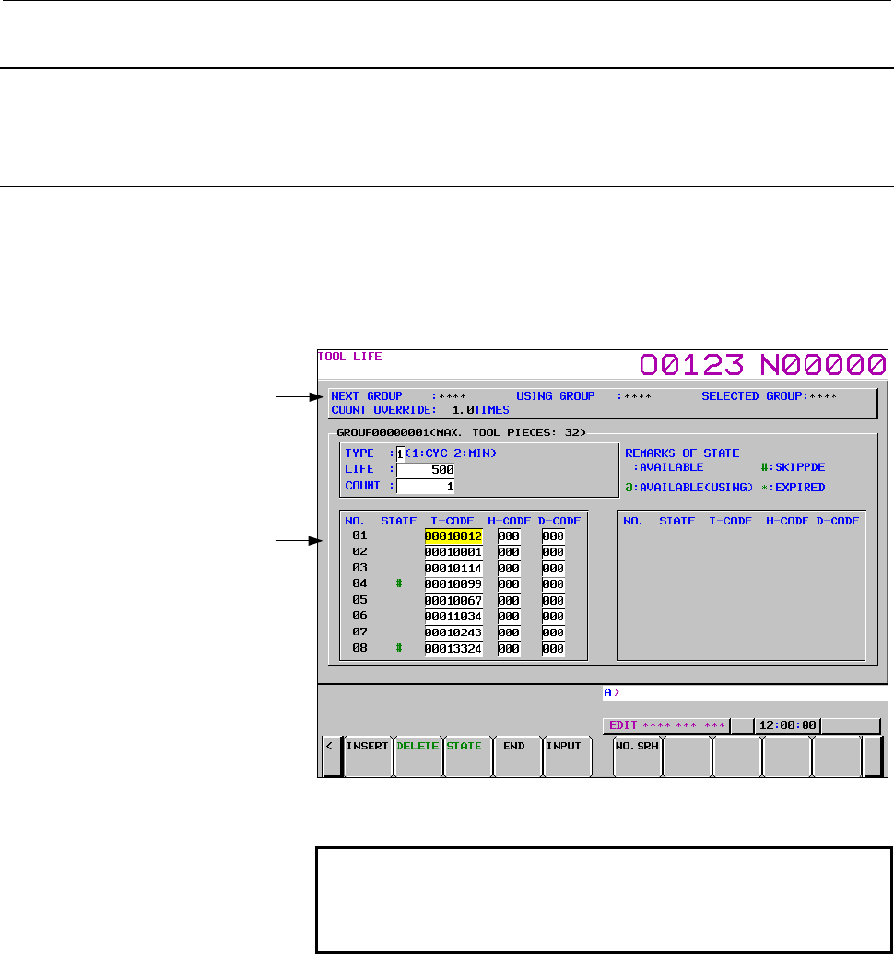Click T-CODE header in right table
Screen dimensions: 894x954
730,521
